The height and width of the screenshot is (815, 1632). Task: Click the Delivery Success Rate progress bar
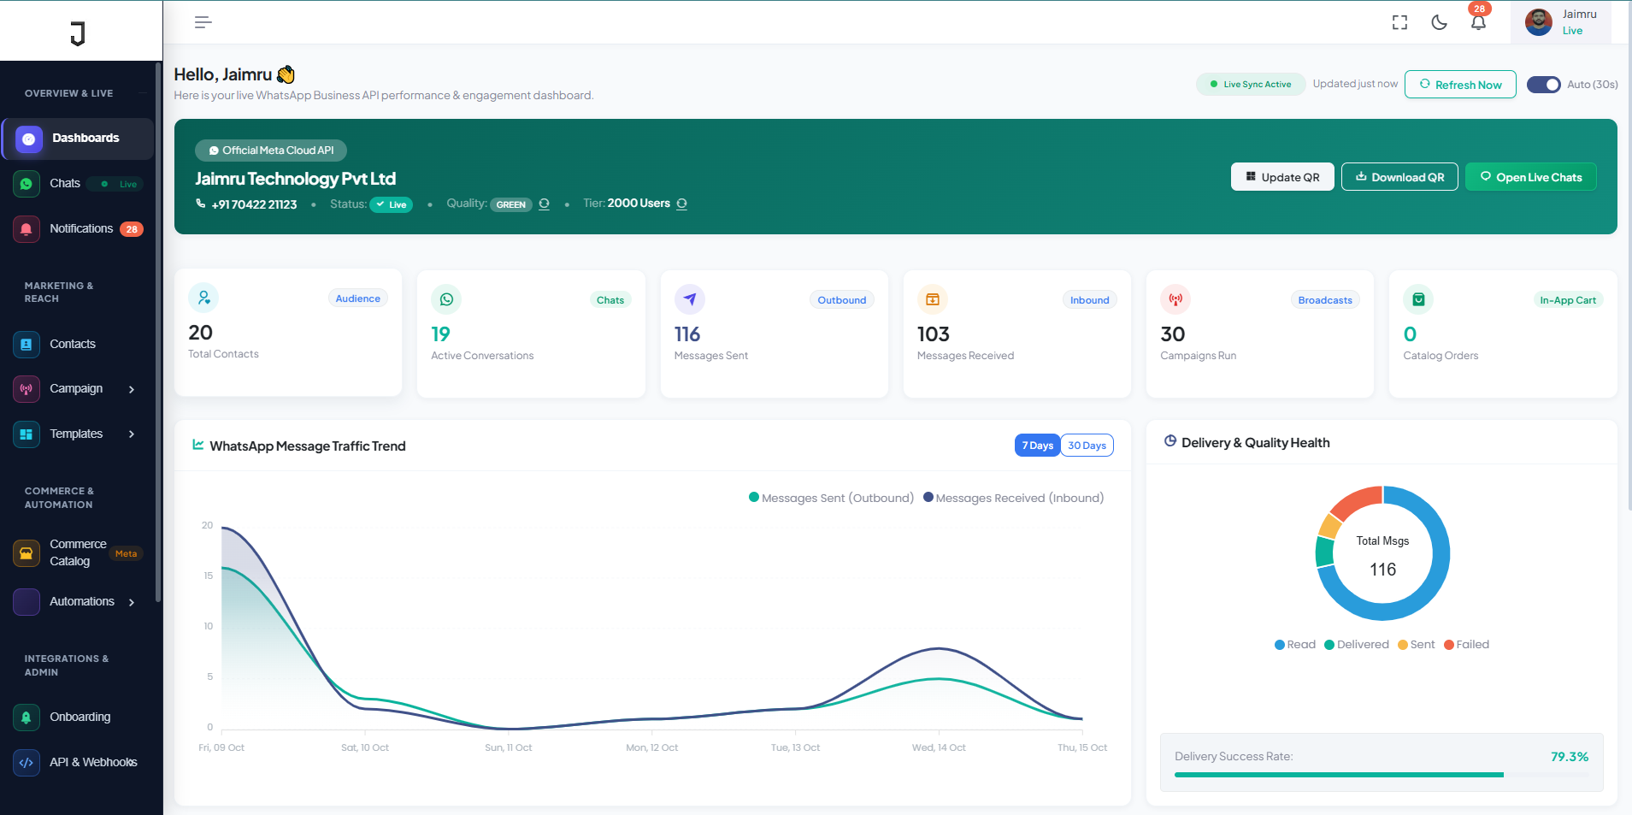click(1382, 775)
